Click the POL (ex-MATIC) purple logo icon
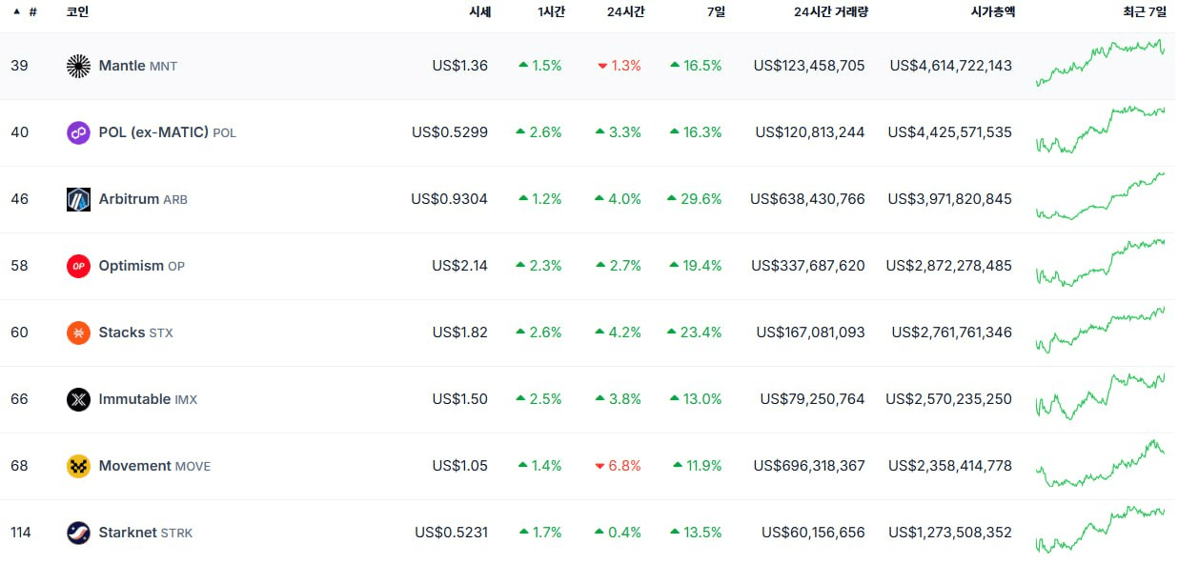The height and width of the screenshot is (564, 1178). 78,132
